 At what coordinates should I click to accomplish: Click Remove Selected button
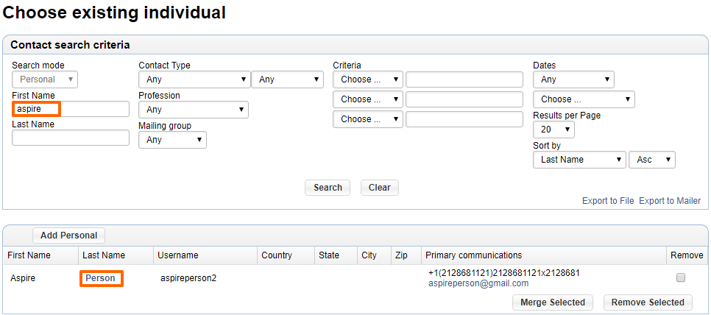pyautogui.click(x=648, y=302)
